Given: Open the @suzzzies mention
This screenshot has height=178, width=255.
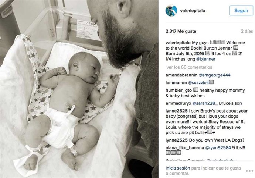Looking at the screenshot, I should click(x=198, y=83).
